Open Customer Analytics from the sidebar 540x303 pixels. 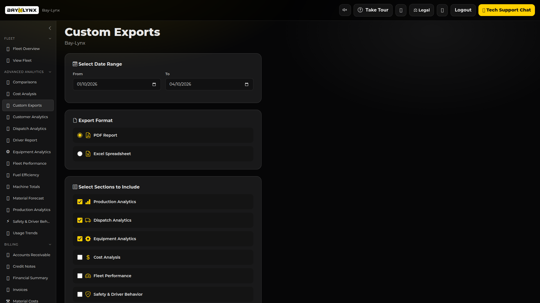coord(30,117)
